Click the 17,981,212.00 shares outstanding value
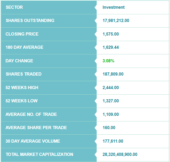Screen dimensions: 170x162 coord(116,20)
